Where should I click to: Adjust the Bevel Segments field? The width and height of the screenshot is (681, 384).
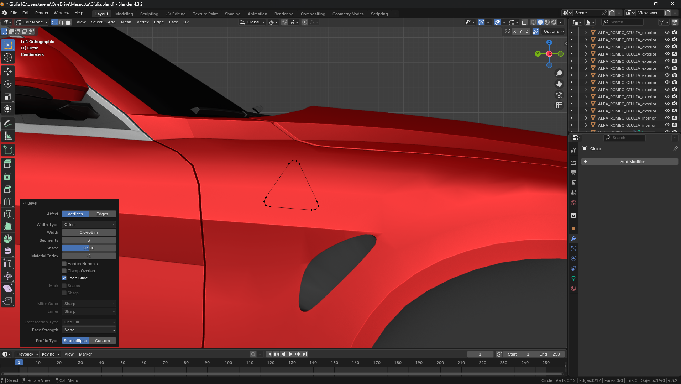point(89,240)
